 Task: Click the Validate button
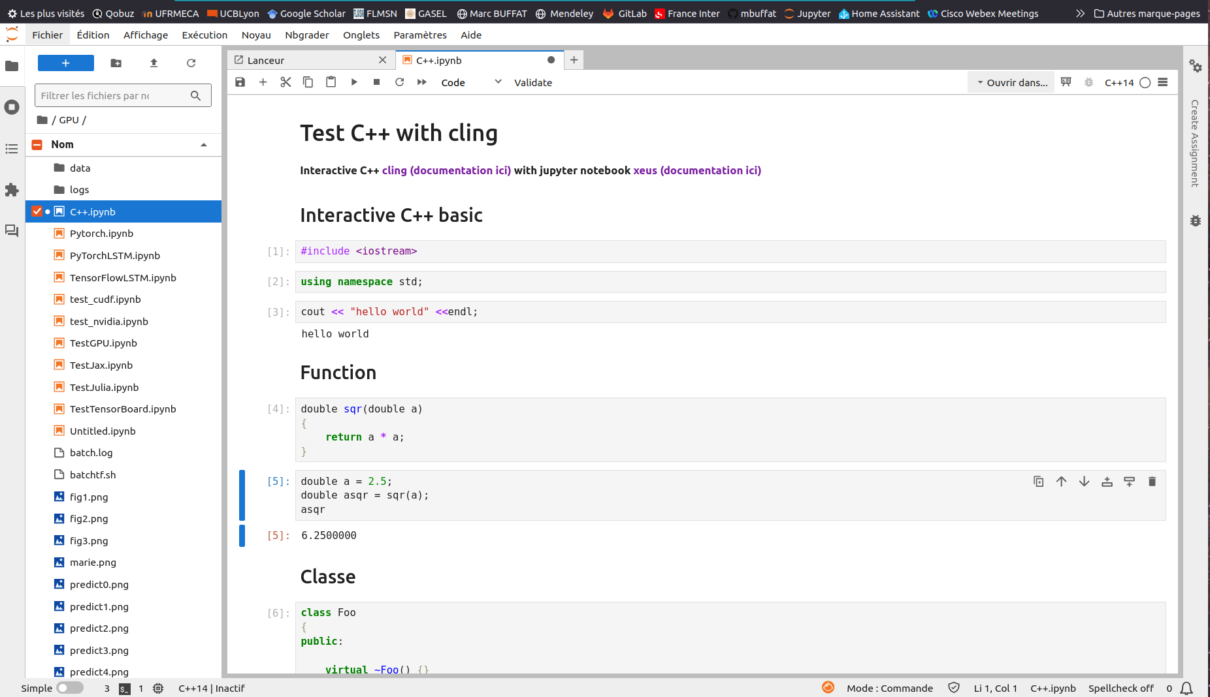532,82
